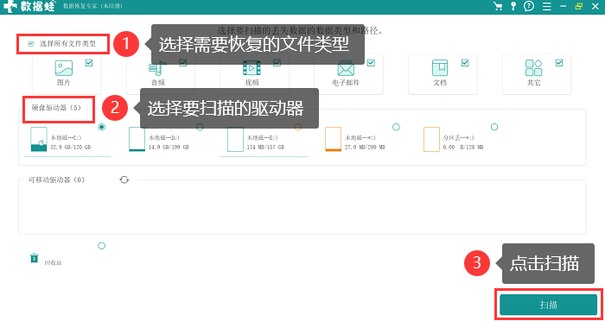
Task: Click the C: local disk icon
Action: click(39, 140)
